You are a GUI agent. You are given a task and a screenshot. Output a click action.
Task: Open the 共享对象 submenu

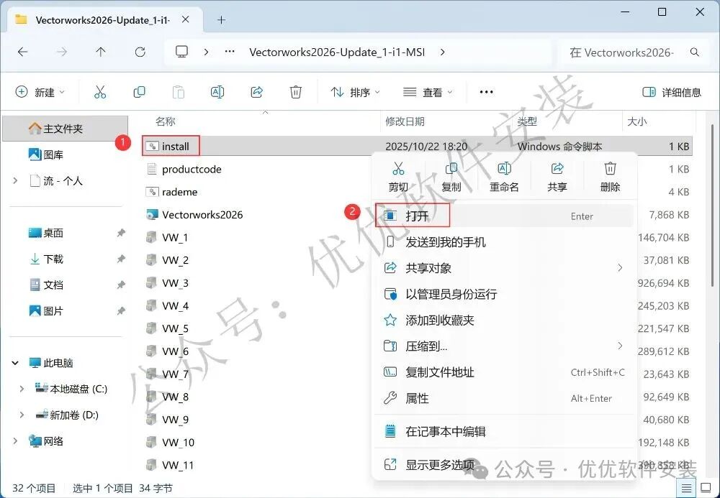[504, 268]
